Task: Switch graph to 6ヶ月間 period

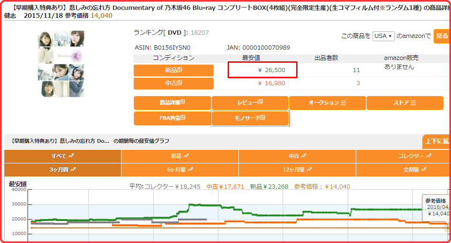Action: pos(180,170)
